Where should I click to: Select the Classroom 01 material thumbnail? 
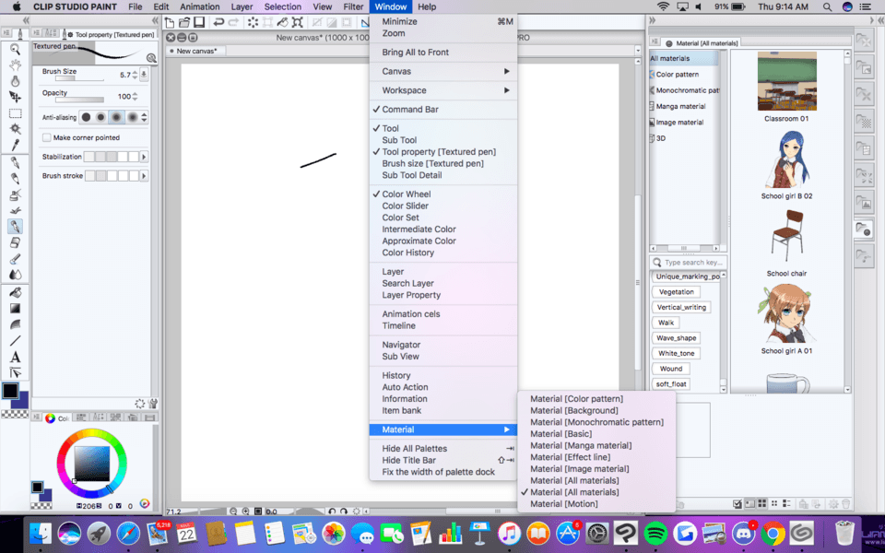[x=788, y=83]
